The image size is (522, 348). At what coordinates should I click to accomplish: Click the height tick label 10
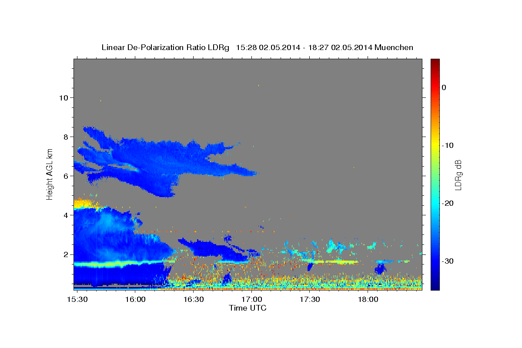coord(64,98)
